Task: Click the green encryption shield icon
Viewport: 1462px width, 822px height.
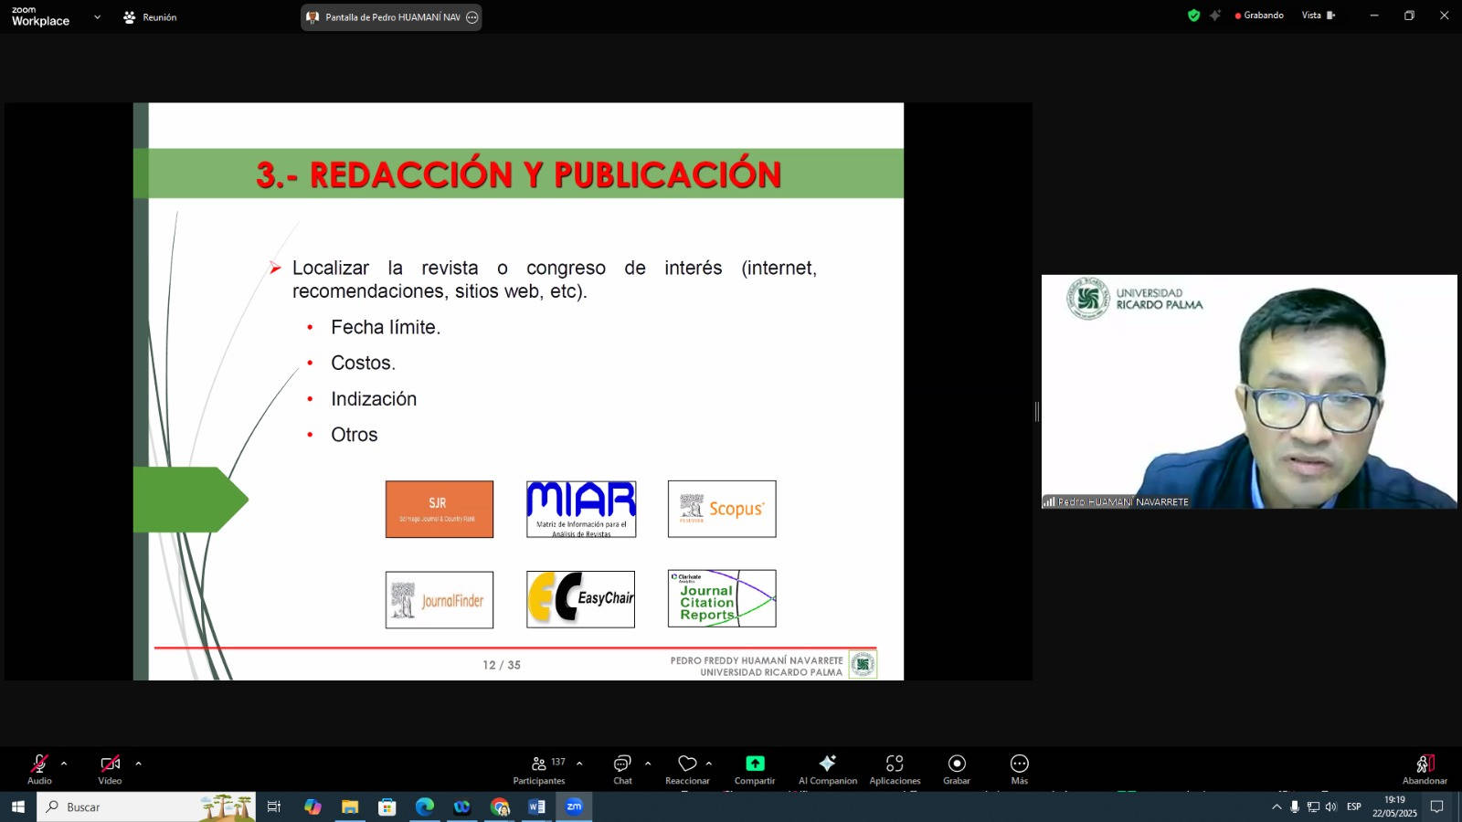Action: point(1193,16)
